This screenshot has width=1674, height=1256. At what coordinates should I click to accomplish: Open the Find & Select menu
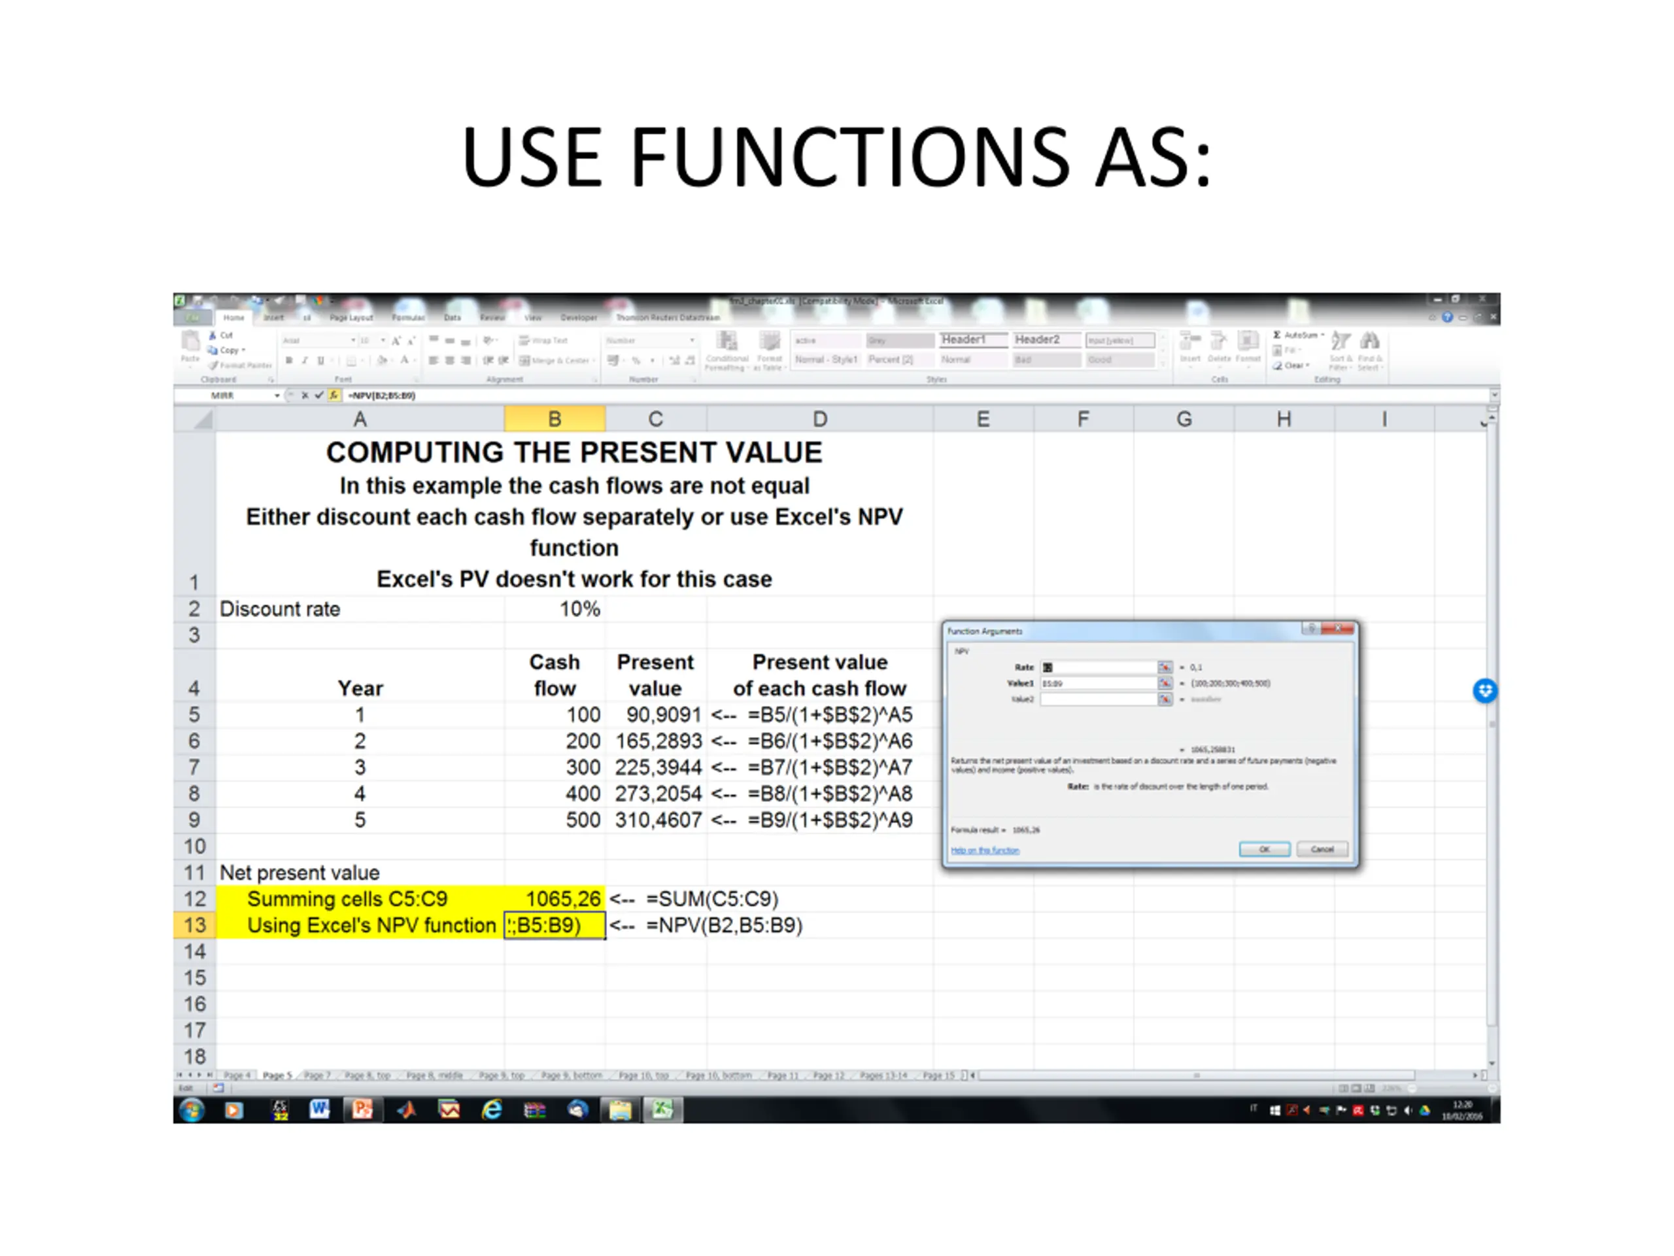coord(1370,351)
